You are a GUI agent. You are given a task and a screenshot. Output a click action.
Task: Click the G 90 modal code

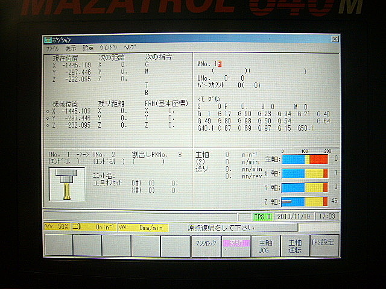244,114
